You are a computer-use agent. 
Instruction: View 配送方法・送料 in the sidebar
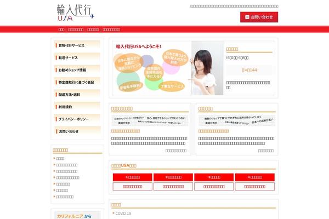coord(77,95)
